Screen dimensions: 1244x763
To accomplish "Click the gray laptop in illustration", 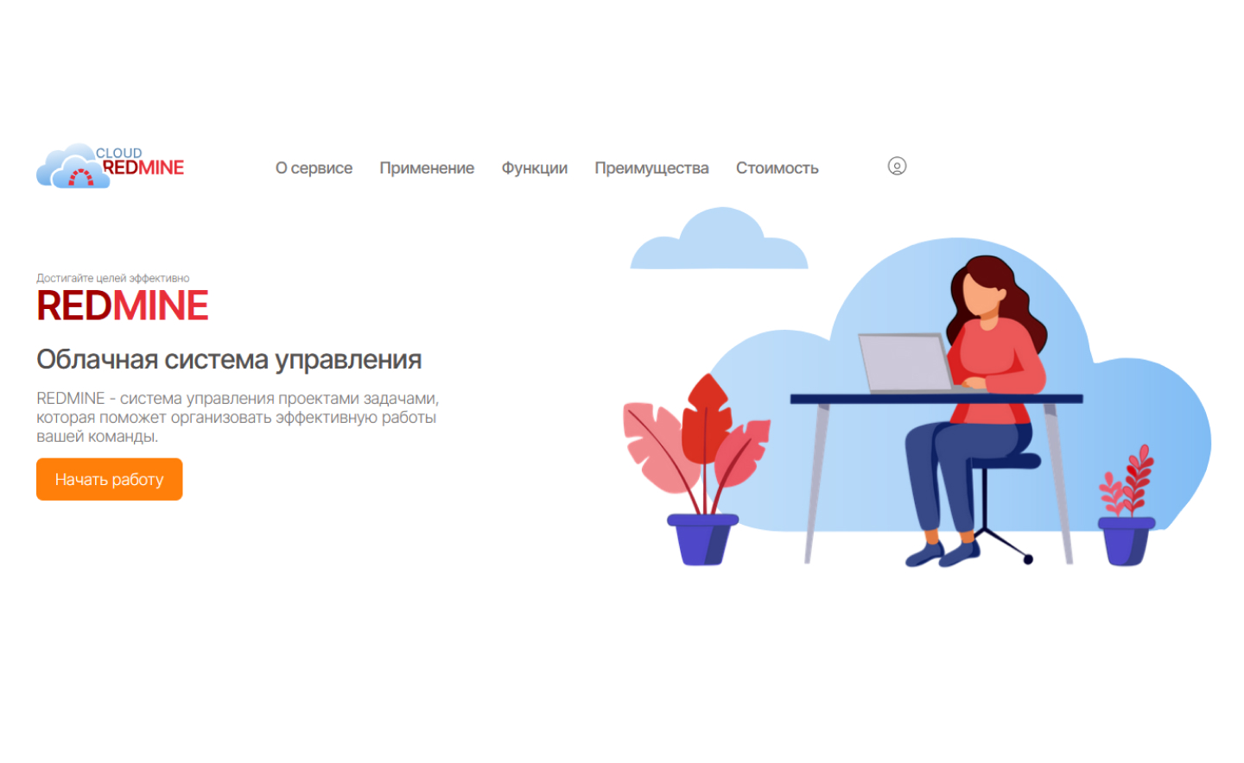I will [x=909, y=363].
